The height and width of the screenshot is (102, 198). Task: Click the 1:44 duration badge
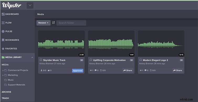(x=132, y=55)
